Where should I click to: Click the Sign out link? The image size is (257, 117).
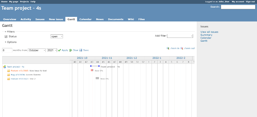tap(250, 2)
